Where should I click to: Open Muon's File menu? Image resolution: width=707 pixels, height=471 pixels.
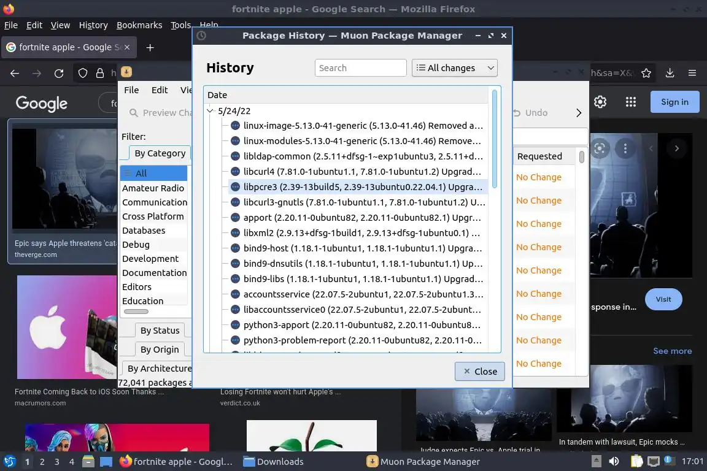[x=131, y=90]
